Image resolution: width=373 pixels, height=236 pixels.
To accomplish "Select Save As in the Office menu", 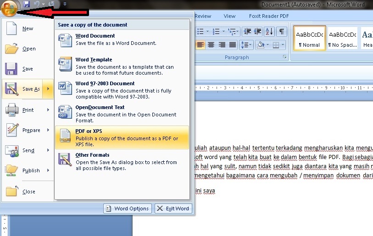I will [22, 89].
